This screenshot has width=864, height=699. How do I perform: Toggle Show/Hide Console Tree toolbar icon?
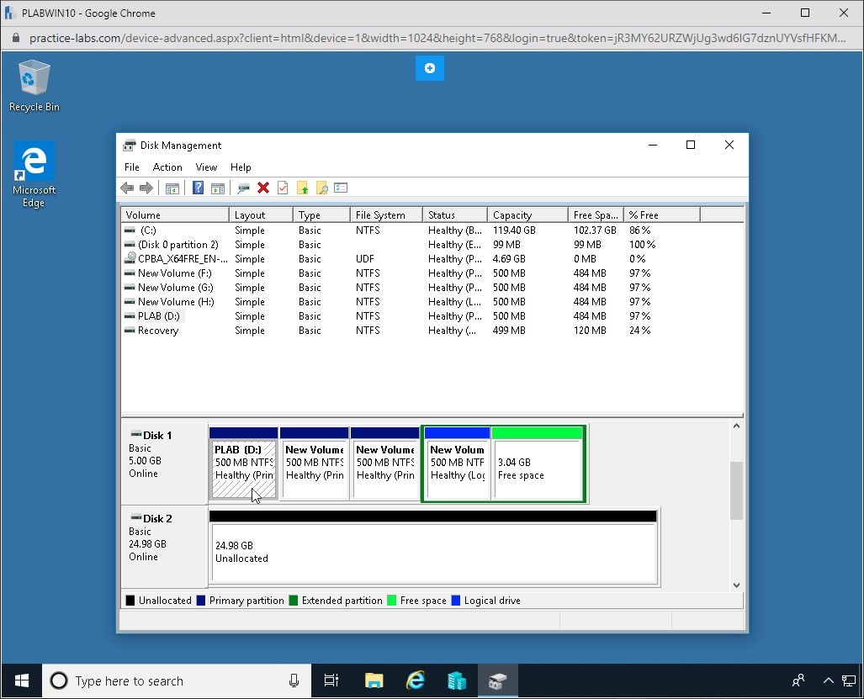(x=172, y=188)
